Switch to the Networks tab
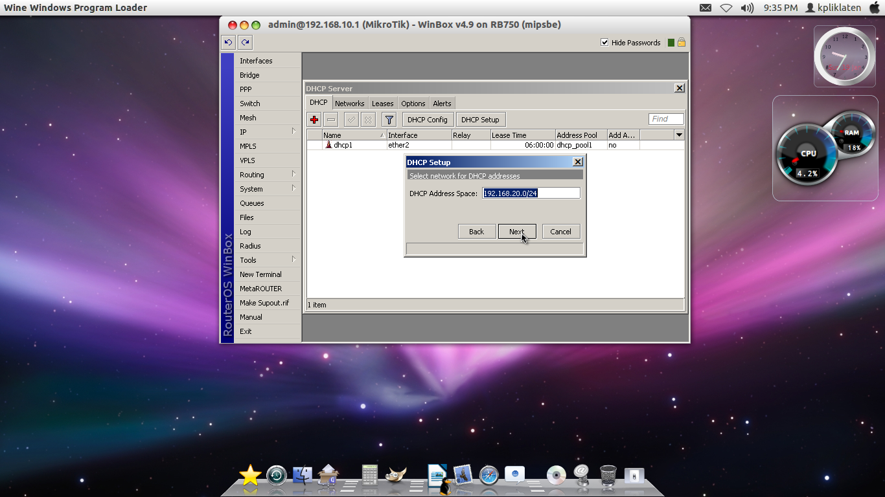This screenshot has width=885, height=497. [x=349, y=104]
